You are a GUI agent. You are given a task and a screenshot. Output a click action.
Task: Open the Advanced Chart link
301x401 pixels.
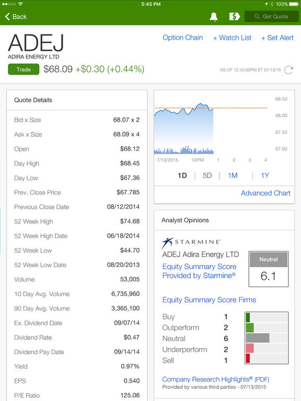coord(265,193)
